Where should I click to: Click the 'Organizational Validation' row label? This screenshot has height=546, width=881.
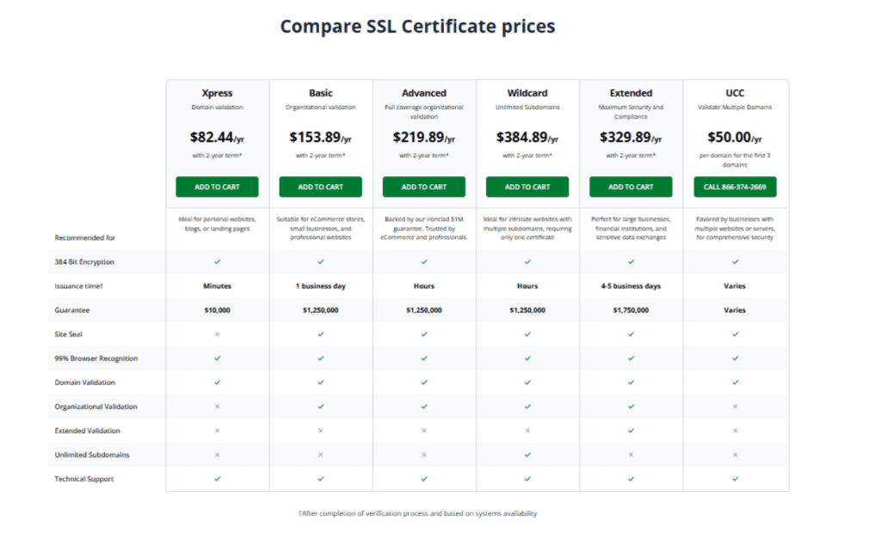[x=95, y=407]
